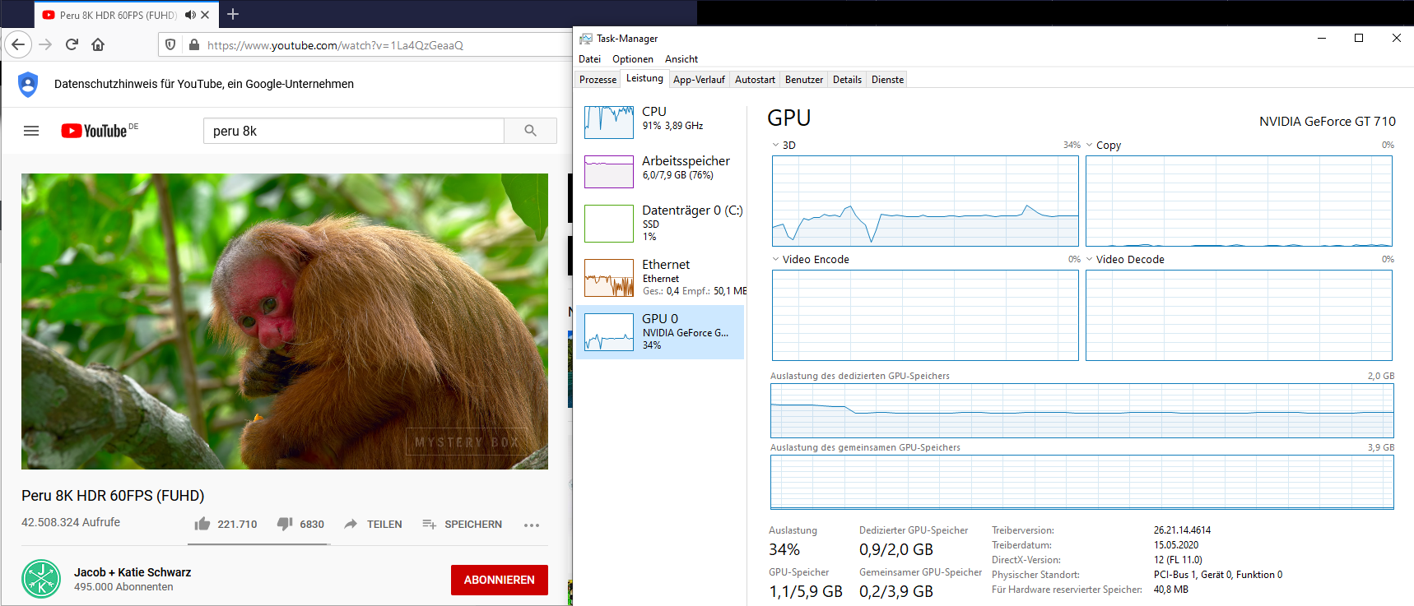1414x606 pixels.
Task: Click the 42.508.324 Aufrufe view count
Action: pyautogui.click(x=71, y=522)
